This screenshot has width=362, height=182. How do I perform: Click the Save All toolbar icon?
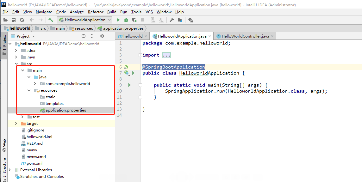[x=14, y=20]
